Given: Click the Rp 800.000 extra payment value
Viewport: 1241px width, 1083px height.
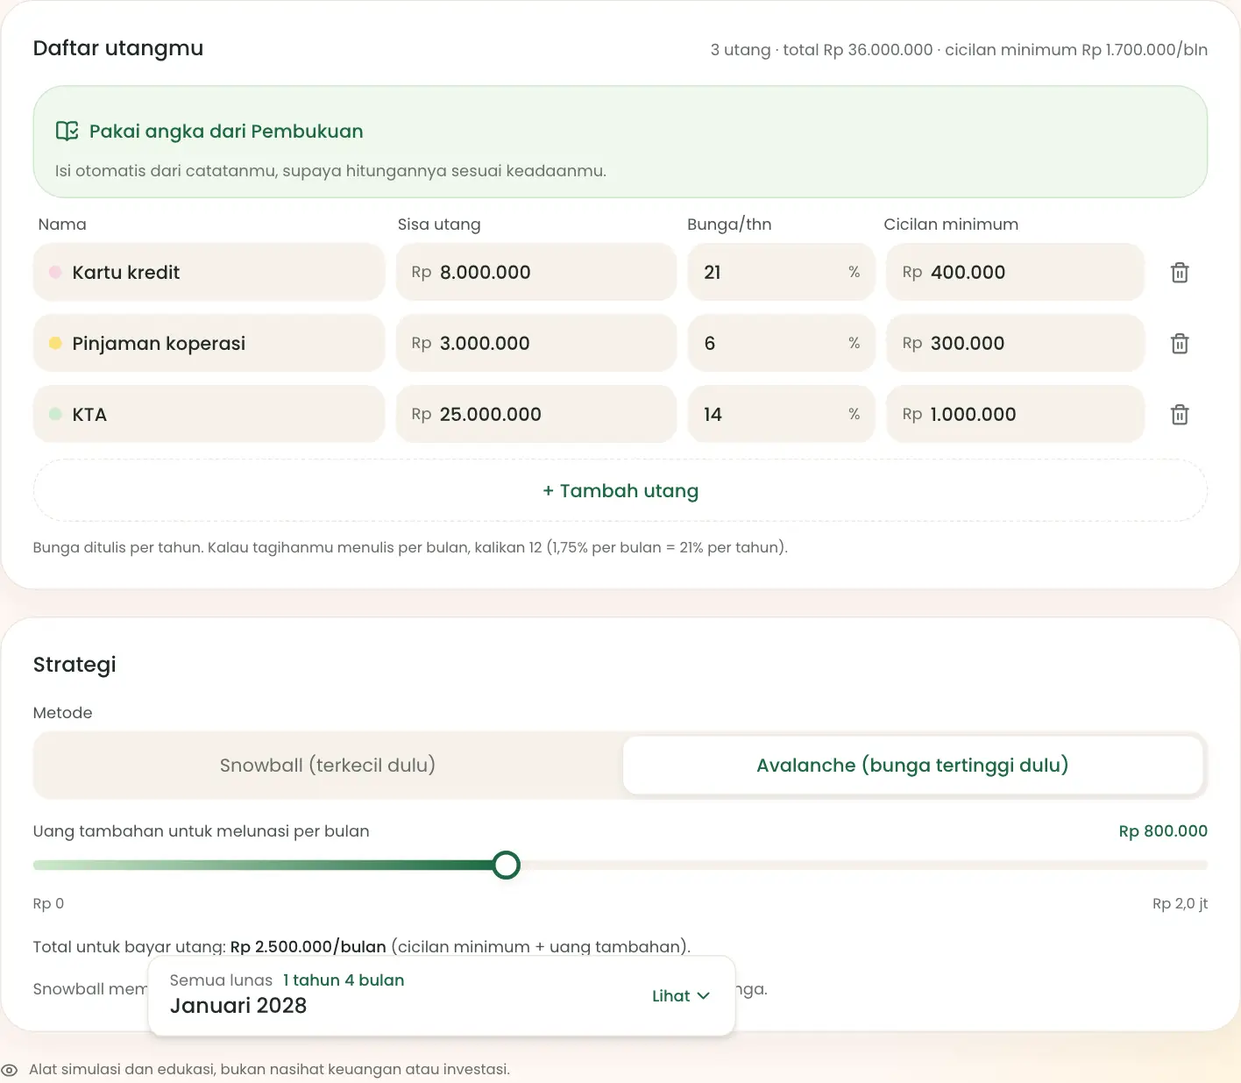Looking at the screenshot, I should (1163, 831).
